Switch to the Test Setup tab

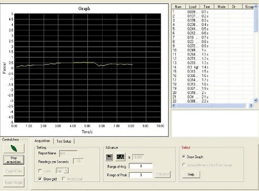coord(64,141)
